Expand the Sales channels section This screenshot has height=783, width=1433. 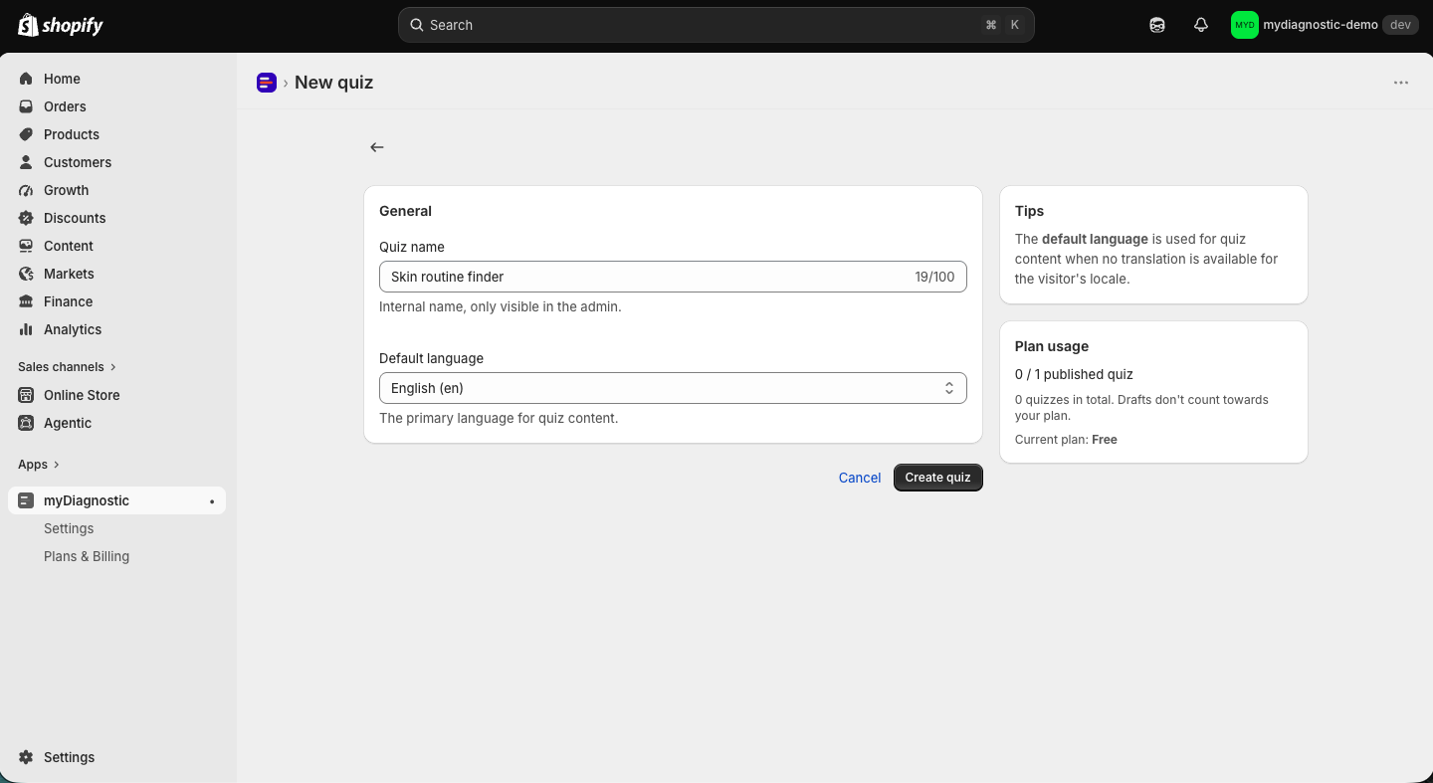pyautogui.click(x=67, y=367)
